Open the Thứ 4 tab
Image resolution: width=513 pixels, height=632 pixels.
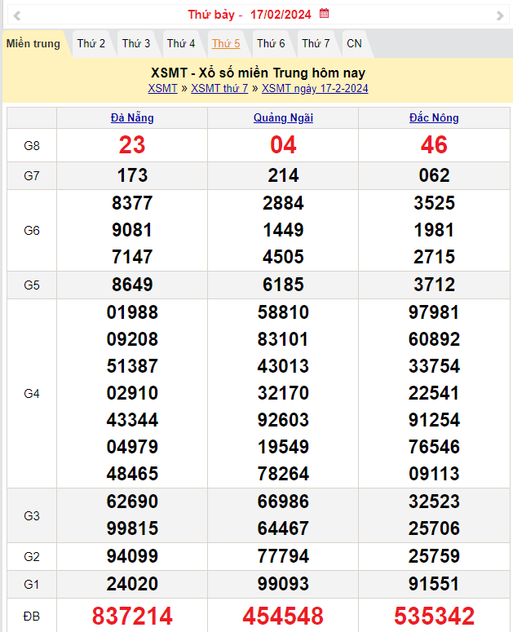[x=181, y=44]
